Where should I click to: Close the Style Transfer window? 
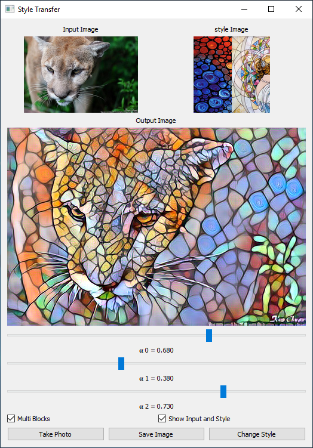(x=299, y=9)
